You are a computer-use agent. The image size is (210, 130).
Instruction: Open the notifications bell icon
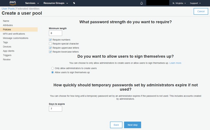[x=142, y=3]
